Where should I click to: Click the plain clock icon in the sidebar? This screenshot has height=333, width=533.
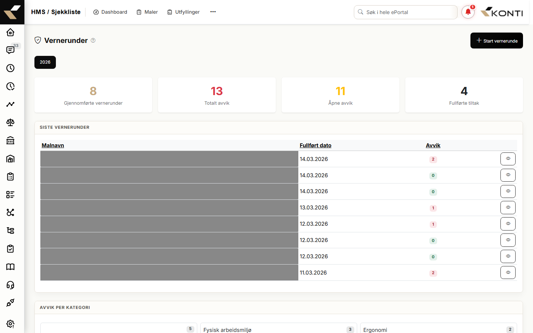pos(10,68)
